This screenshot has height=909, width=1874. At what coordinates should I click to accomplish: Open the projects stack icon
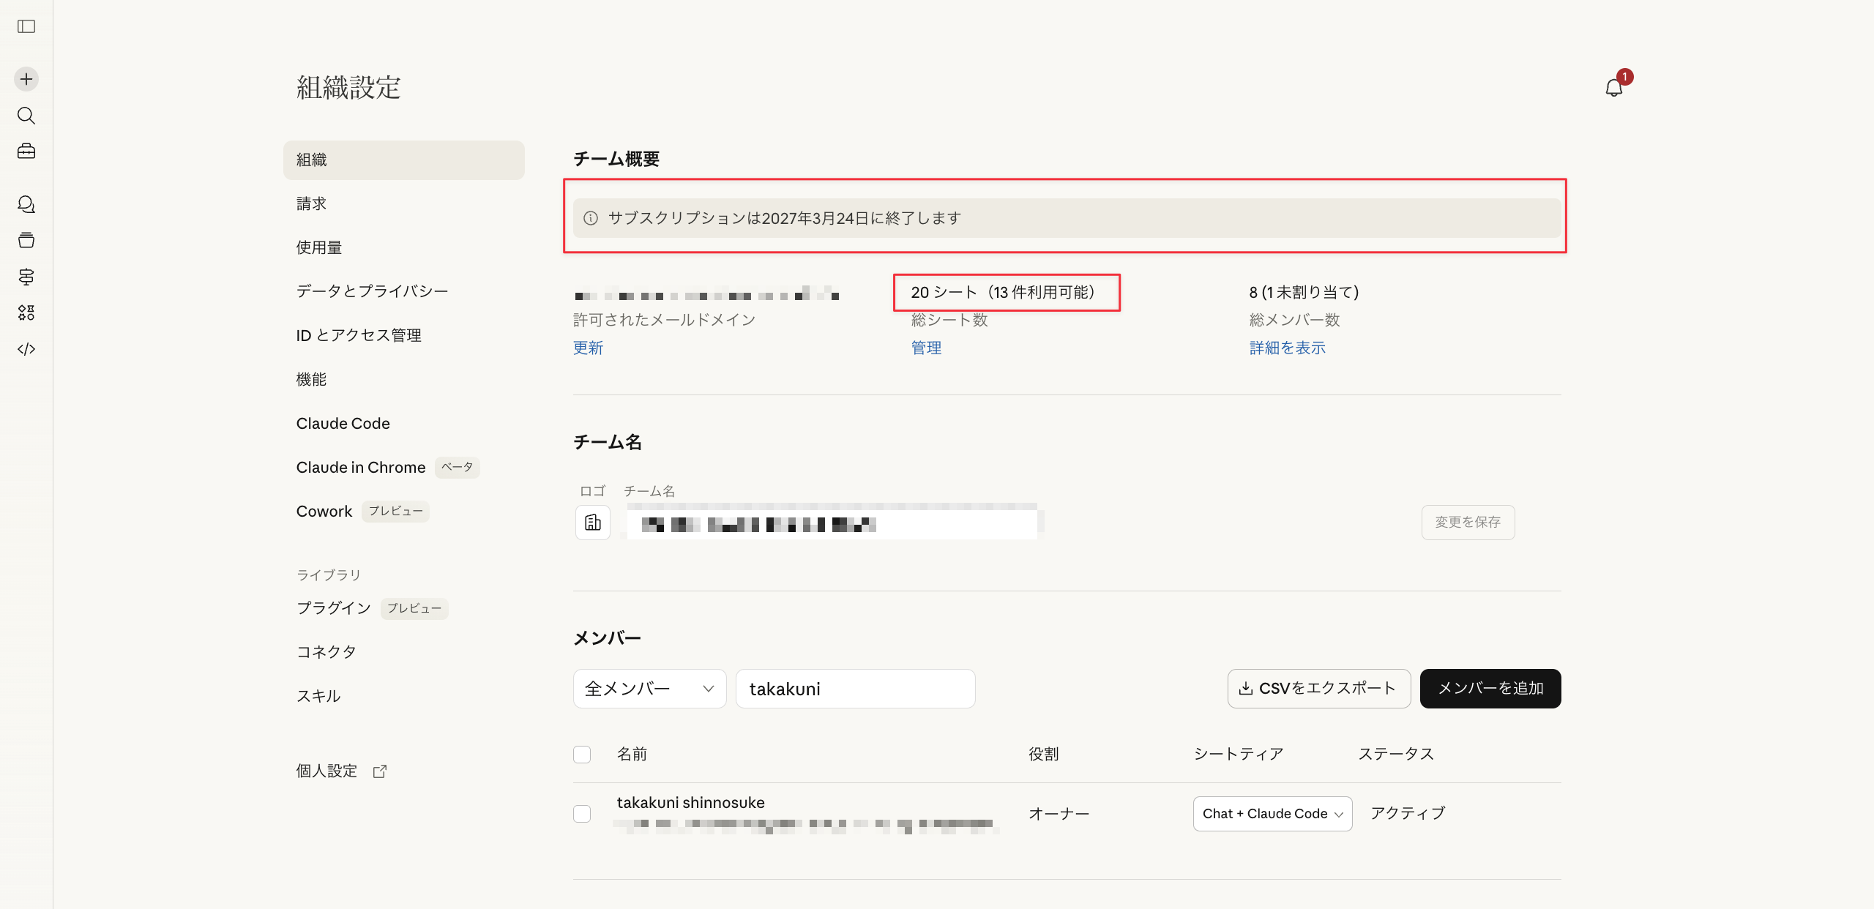(x=26, y=240)
